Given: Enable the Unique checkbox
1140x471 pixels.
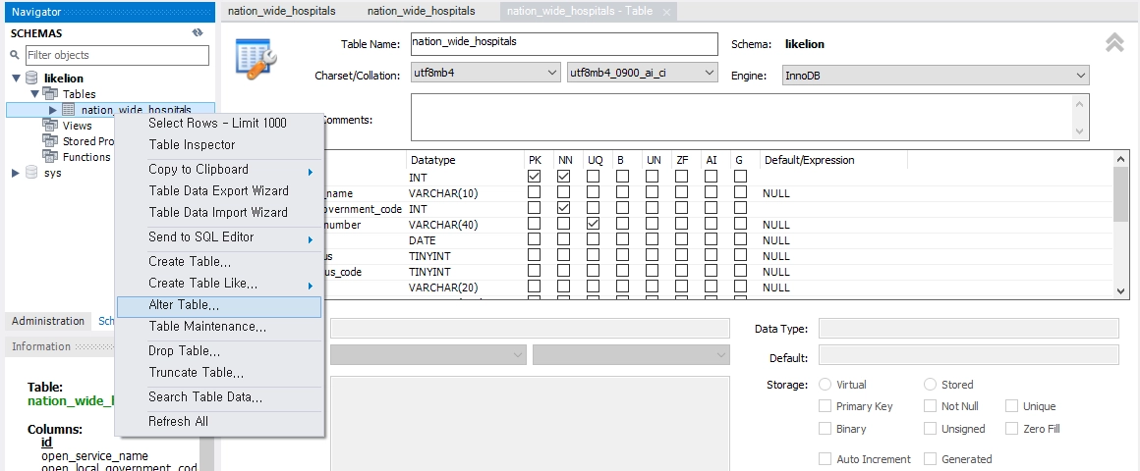Looking at the screenshot, I should [x=1011, y=406].
